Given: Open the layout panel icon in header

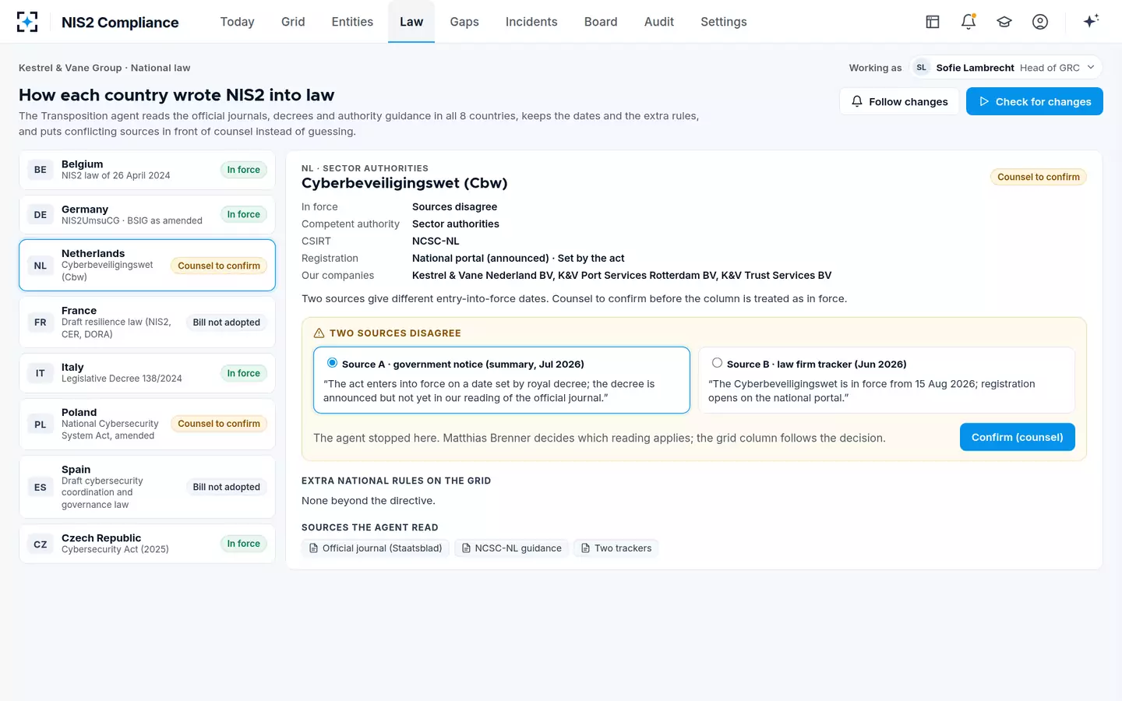Looking at the screenshot, I should click(933, 22).
